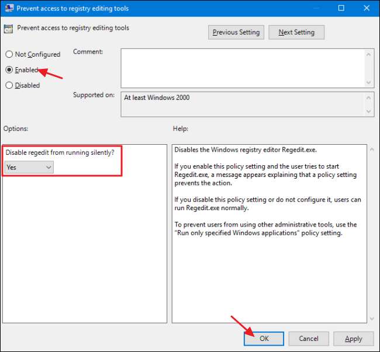The image size is (380, 352).
Task: Maximize the policy settings window
Action: 341,8
